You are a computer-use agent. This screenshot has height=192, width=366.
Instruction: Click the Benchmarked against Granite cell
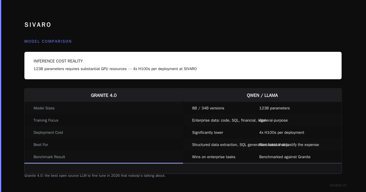[x=285, y=157]
